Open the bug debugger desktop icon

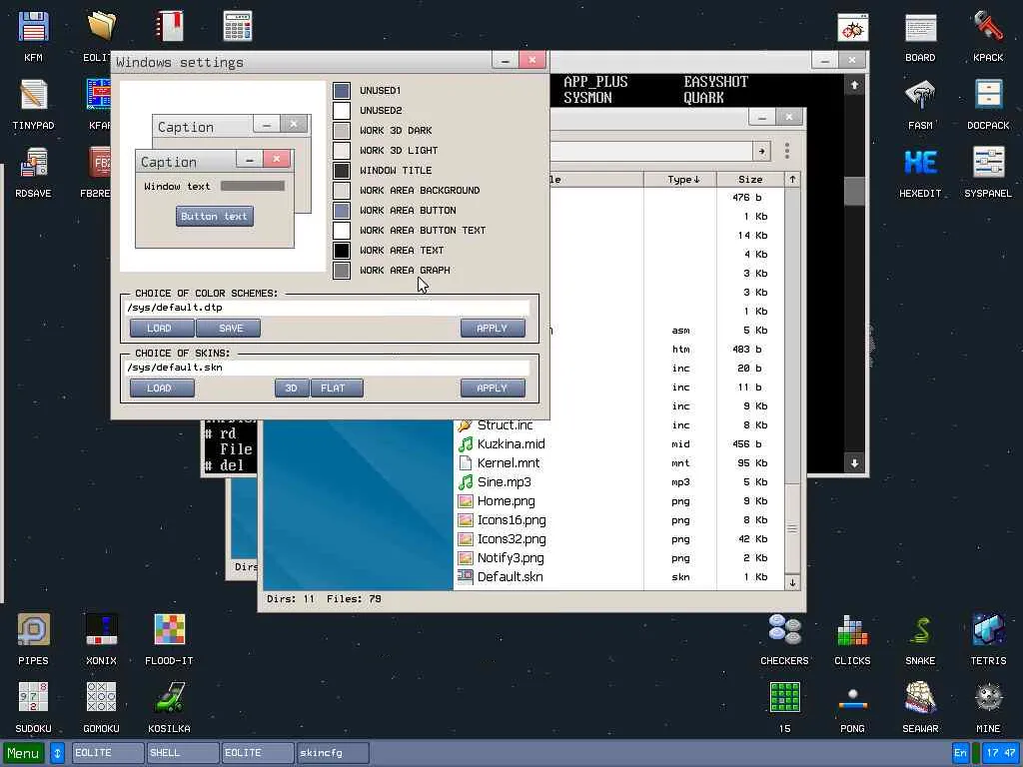(853, 27)
